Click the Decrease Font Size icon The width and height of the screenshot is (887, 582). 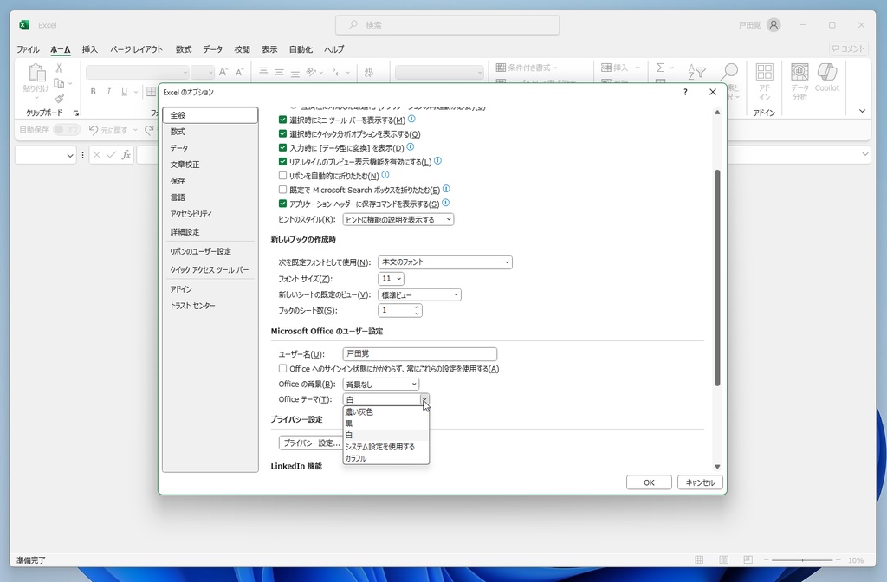click(239, 72)
